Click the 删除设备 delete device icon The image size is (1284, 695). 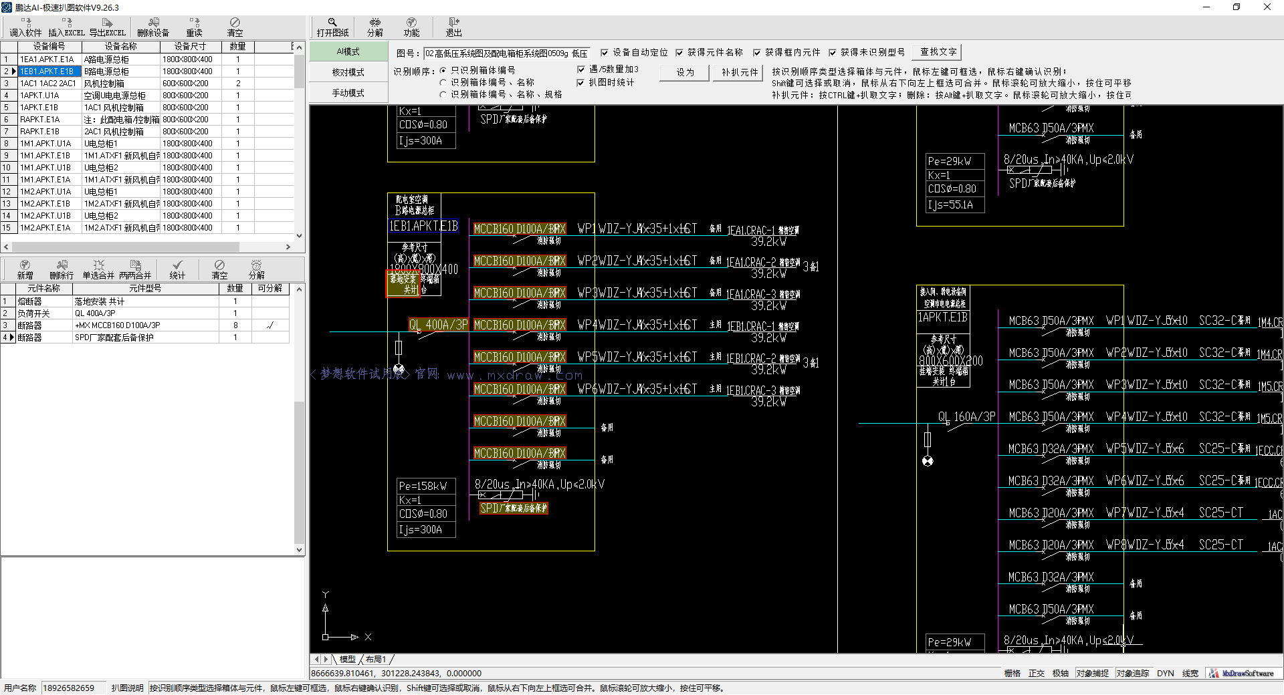pos(153,27)
